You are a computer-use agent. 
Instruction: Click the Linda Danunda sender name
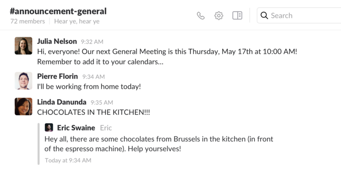pyautogui.click(x=62, y=102)
